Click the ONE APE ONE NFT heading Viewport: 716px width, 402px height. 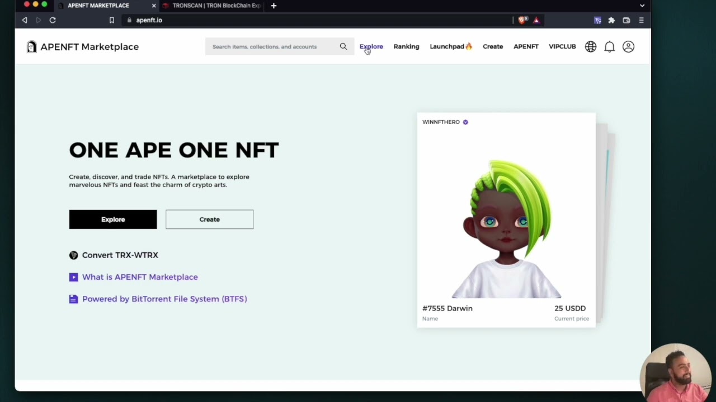(174, 150)
